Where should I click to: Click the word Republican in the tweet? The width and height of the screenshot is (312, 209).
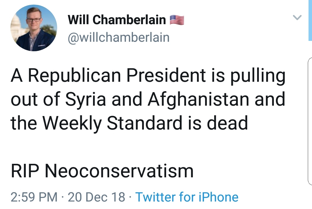[75, 75]
